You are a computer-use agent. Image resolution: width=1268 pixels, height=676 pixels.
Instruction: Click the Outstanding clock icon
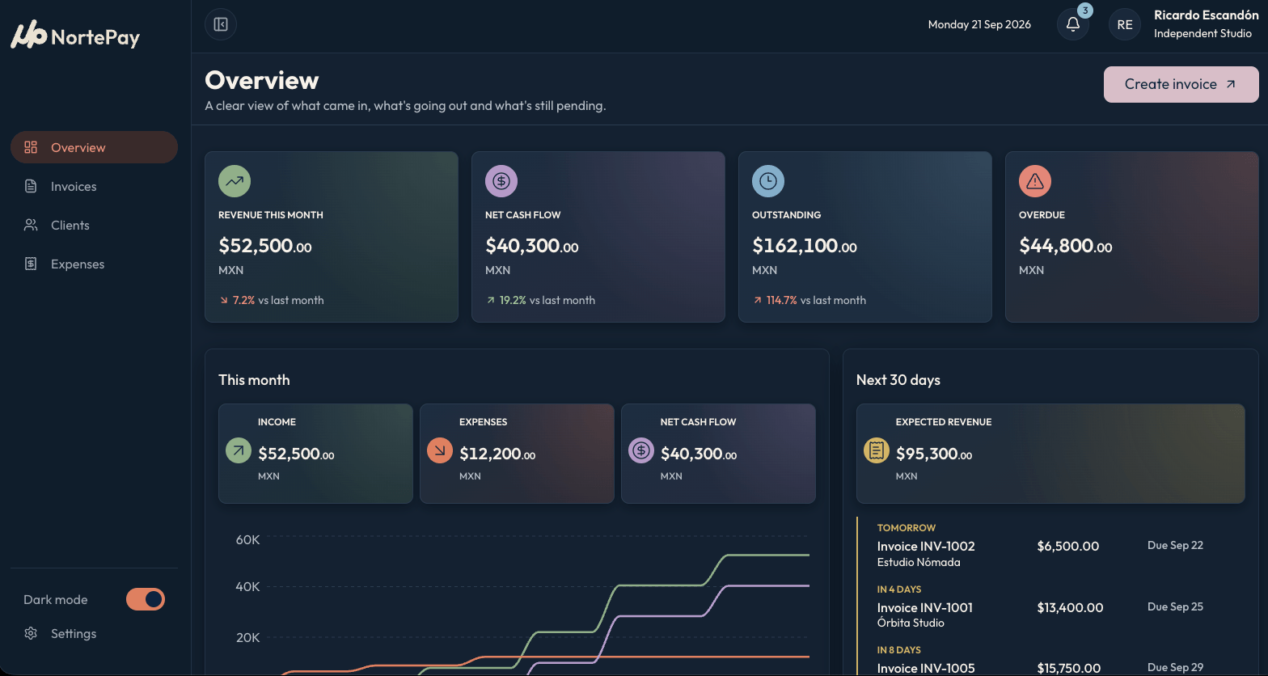pyautogui.click(x=768, y=181)
